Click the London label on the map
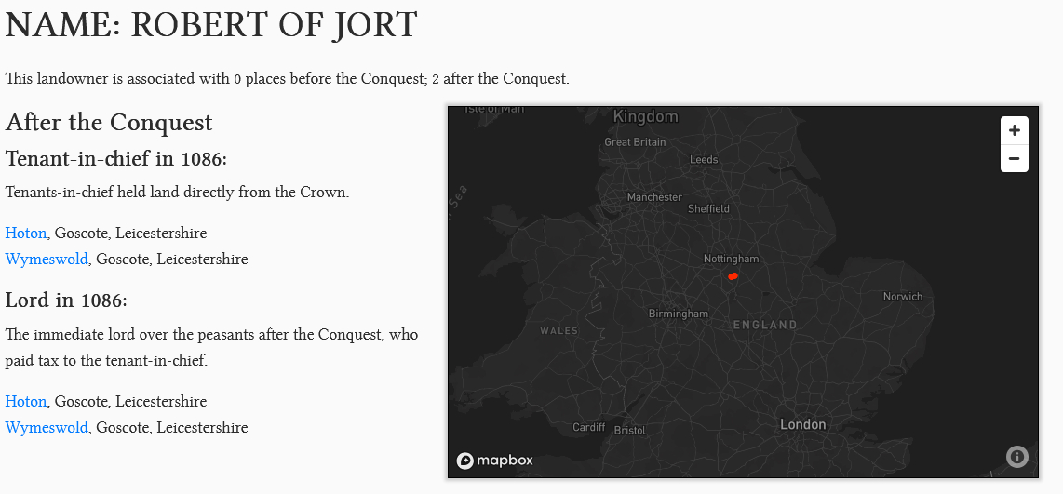The height and width of the screenshot is (494, 1063). [802, 424]
